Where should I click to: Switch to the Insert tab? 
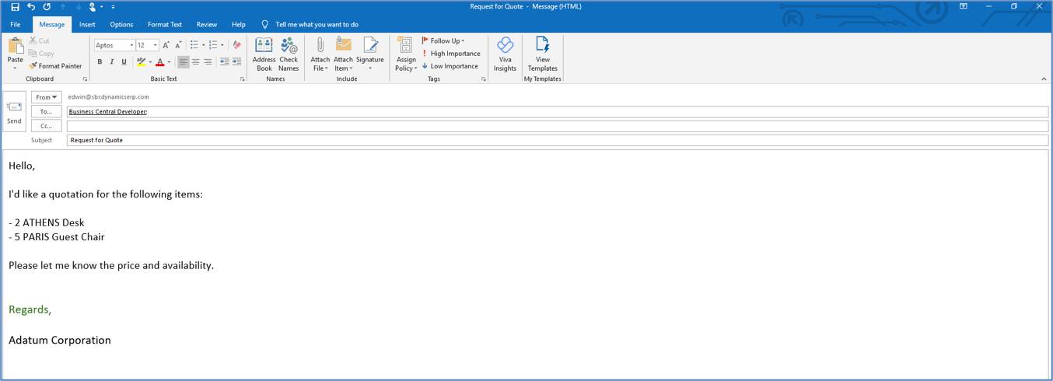[x=87, y=25]
